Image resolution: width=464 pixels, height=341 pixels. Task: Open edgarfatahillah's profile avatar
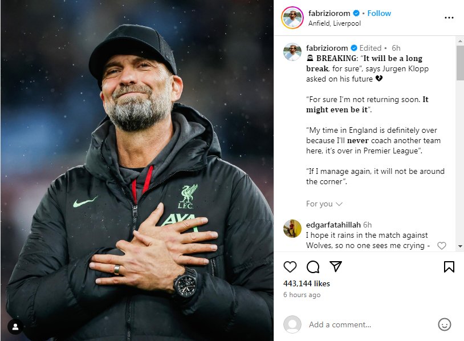point(292,229)
